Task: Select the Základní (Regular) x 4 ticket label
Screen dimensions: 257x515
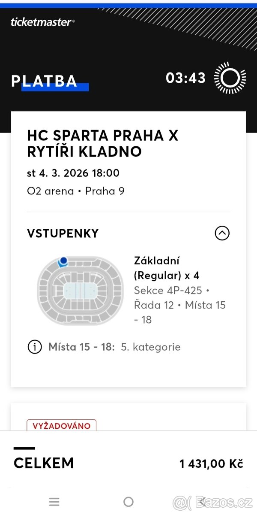Action: tap(167, 268)
